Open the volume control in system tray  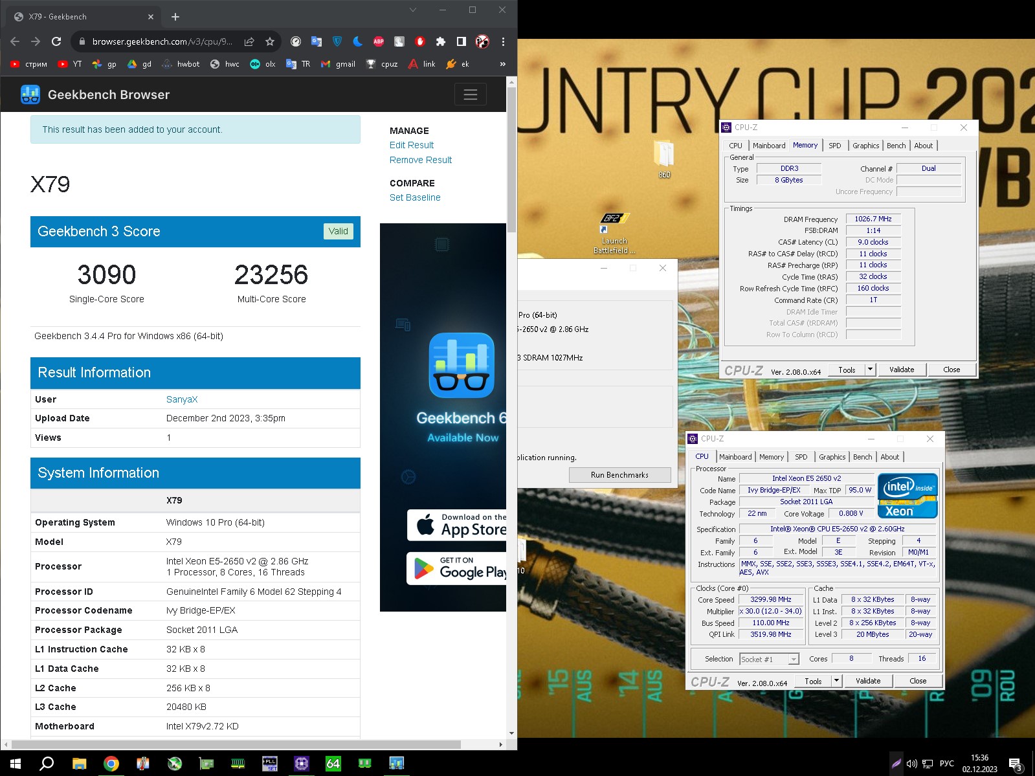(x=911, y=764)
